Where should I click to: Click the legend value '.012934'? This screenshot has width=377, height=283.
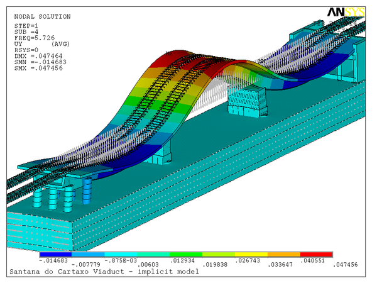(182, 260)
